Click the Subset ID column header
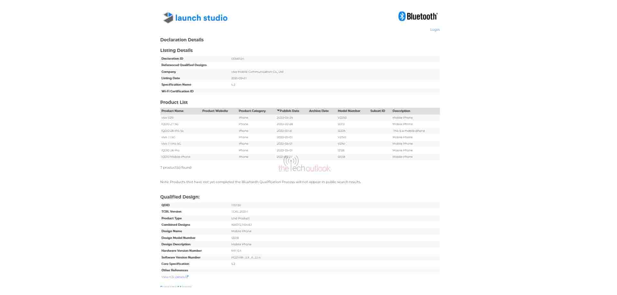Viewport: 617px width, 295px height. coord(377,111)
